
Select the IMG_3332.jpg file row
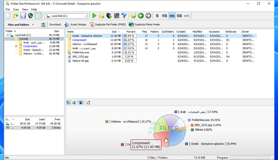coord(161,57)
